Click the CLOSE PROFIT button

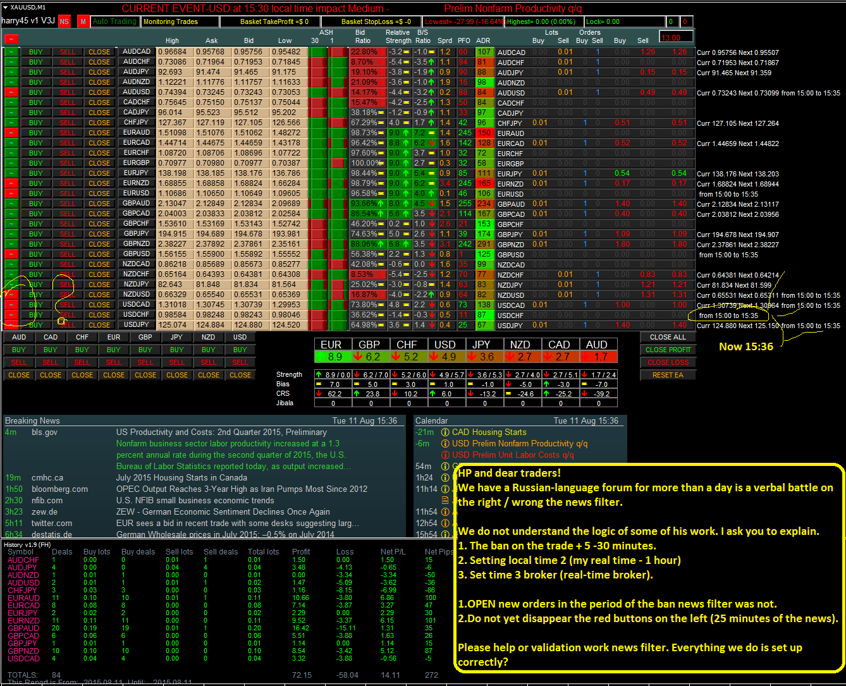point(668,350)
